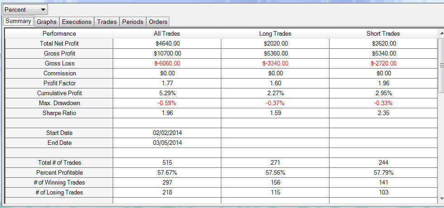Go to the Periods tab

133,22
